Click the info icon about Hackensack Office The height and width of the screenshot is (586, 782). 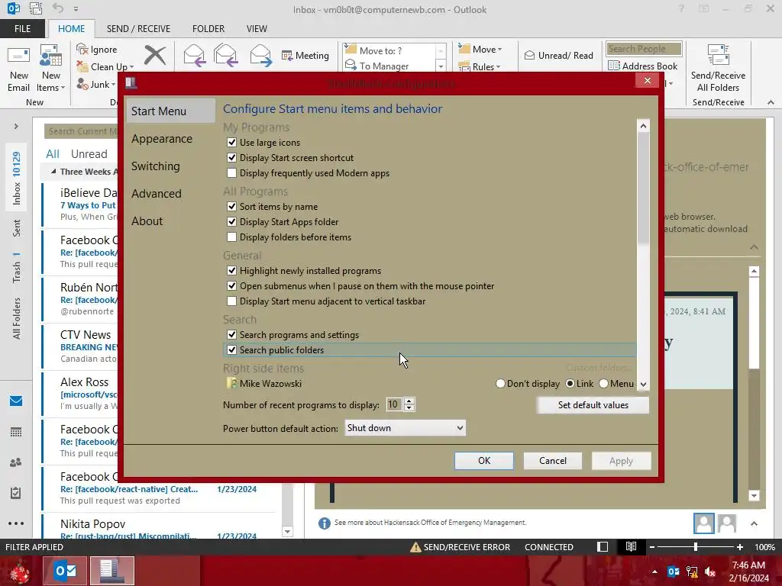[324, 523]
